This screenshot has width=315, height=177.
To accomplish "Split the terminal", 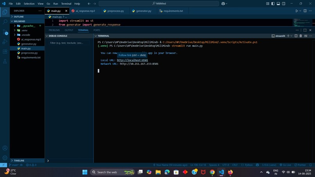I will coord(296,36).
